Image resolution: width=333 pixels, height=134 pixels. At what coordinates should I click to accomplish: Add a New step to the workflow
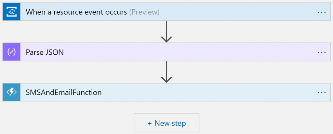[x=166, y=123]
